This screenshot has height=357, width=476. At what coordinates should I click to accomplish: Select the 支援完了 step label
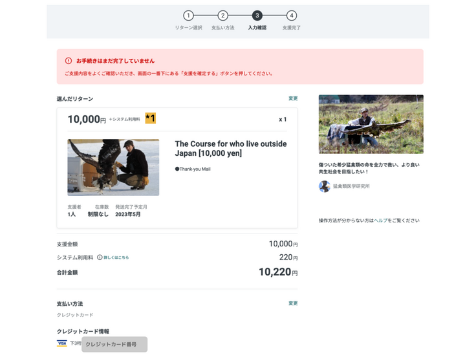(291, 28)
